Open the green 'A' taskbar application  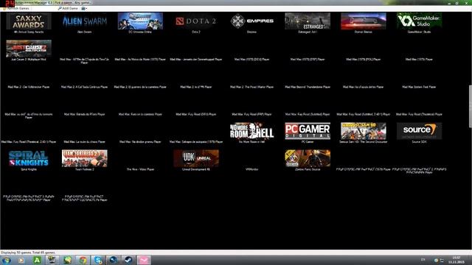37,260
